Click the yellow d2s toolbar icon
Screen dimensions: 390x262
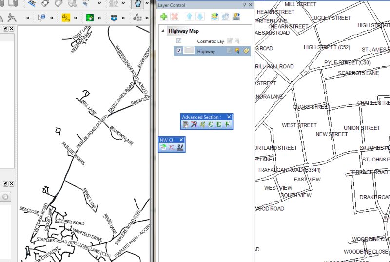66,18
